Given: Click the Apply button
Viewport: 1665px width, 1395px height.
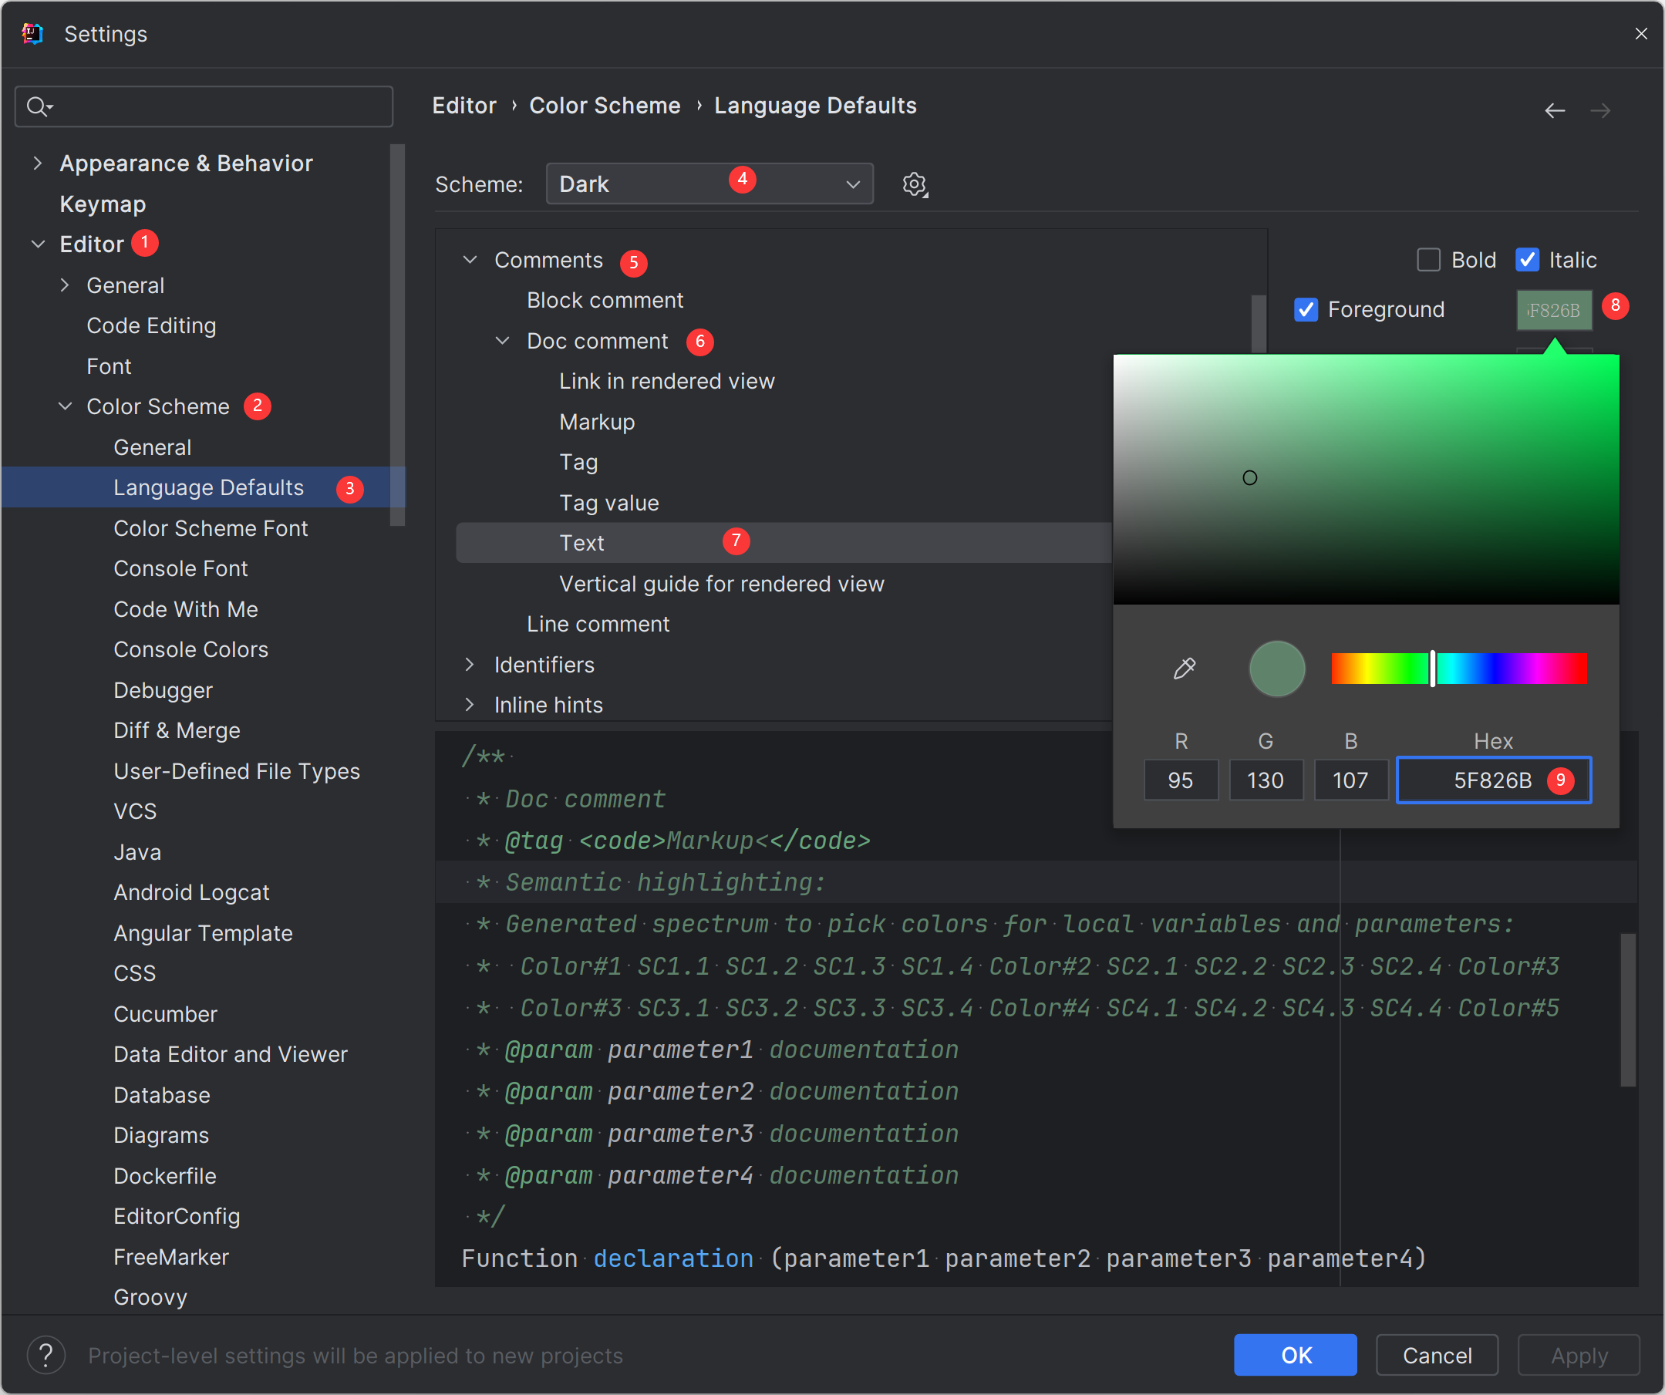Looking at the screenshot, I should [1579, 1356].
